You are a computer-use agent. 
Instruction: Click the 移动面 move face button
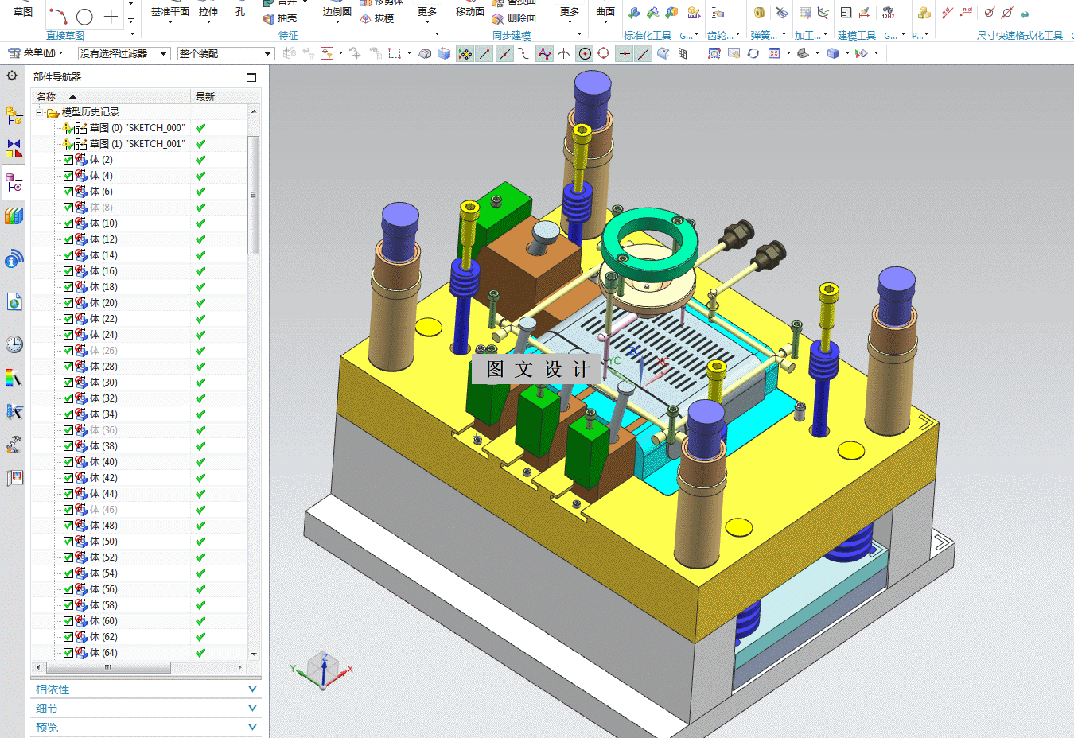470,12
